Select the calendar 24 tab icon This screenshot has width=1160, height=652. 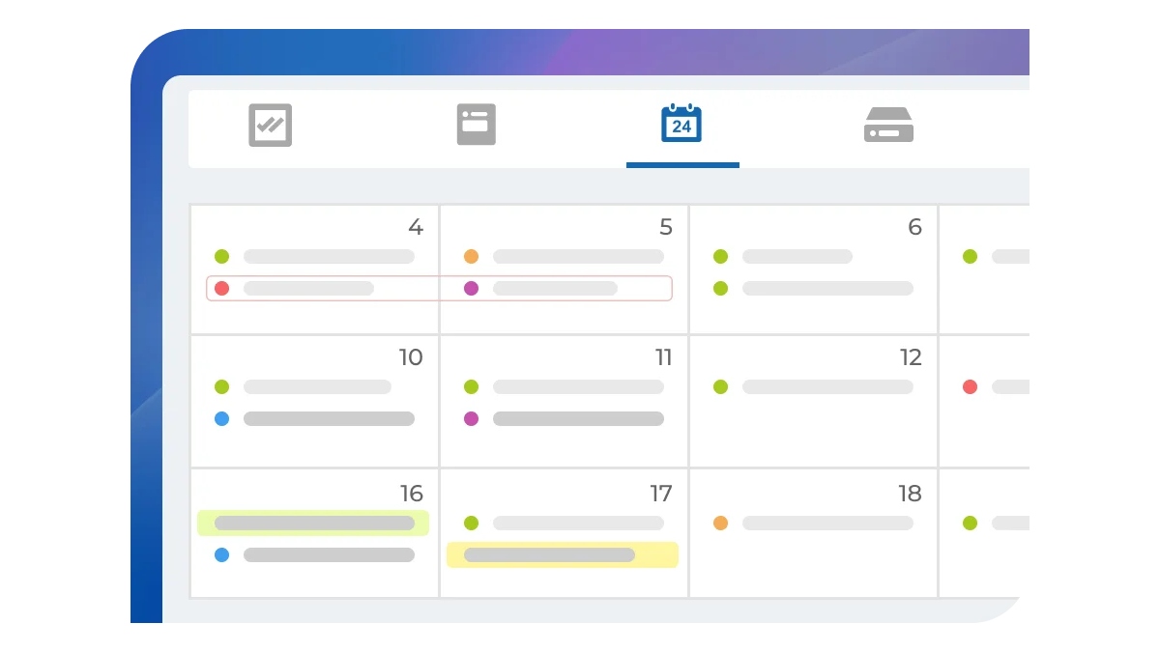point(681,124)
